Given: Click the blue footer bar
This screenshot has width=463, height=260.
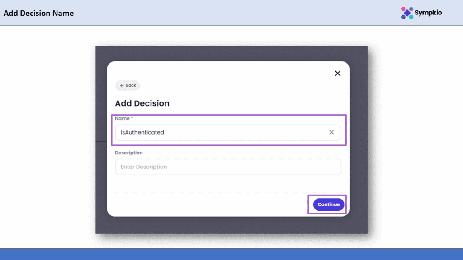Looking at the screenshot, I should pyautogui.click(x=231, y=254).
